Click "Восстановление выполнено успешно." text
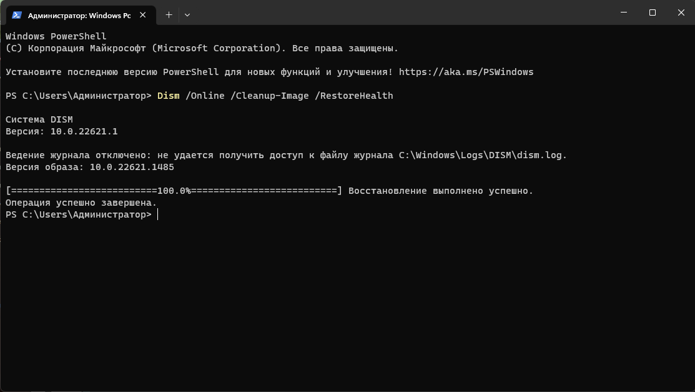 tap(441, 191)
